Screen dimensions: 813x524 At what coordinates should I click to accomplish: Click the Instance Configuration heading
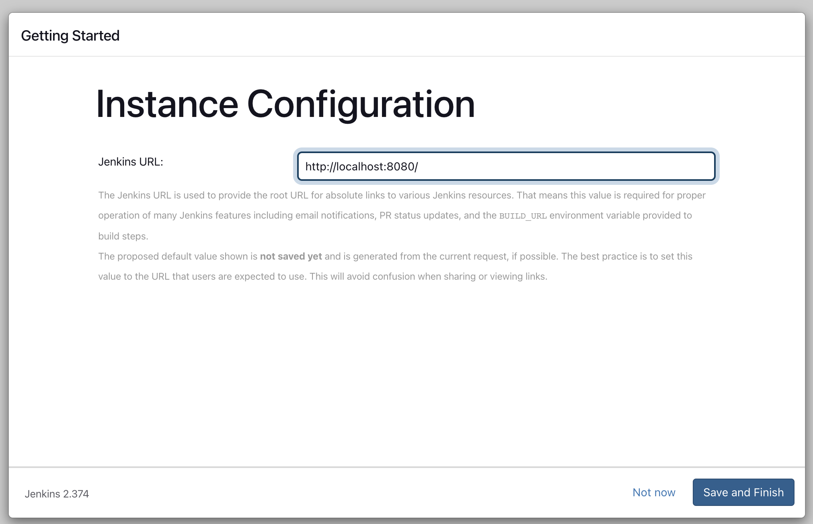pos(285,104)
